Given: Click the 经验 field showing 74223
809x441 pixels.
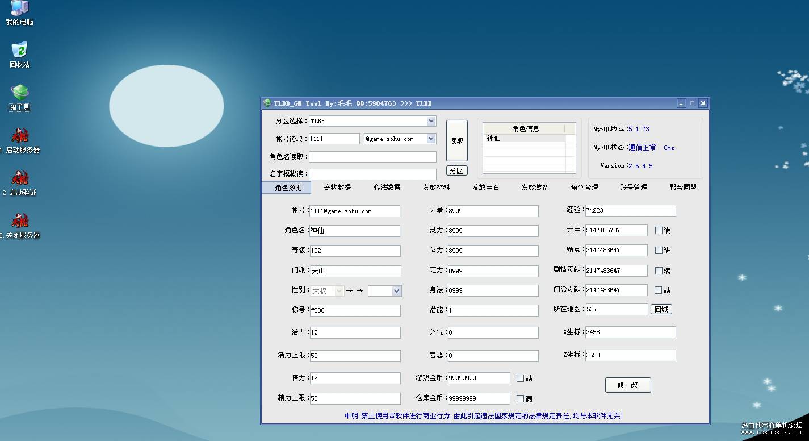Looking at the screenshot, I should [x=630, y=210].
